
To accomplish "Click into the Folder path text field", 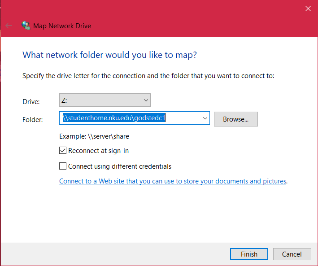I will [x=130, y=118].
